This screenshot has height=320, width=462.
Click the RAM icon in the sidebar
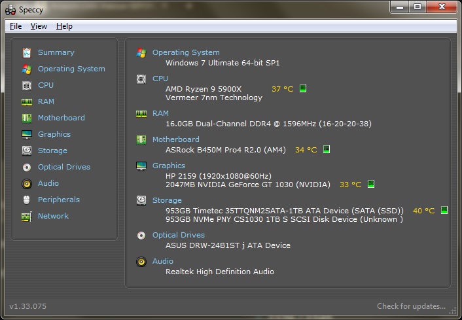27,101
